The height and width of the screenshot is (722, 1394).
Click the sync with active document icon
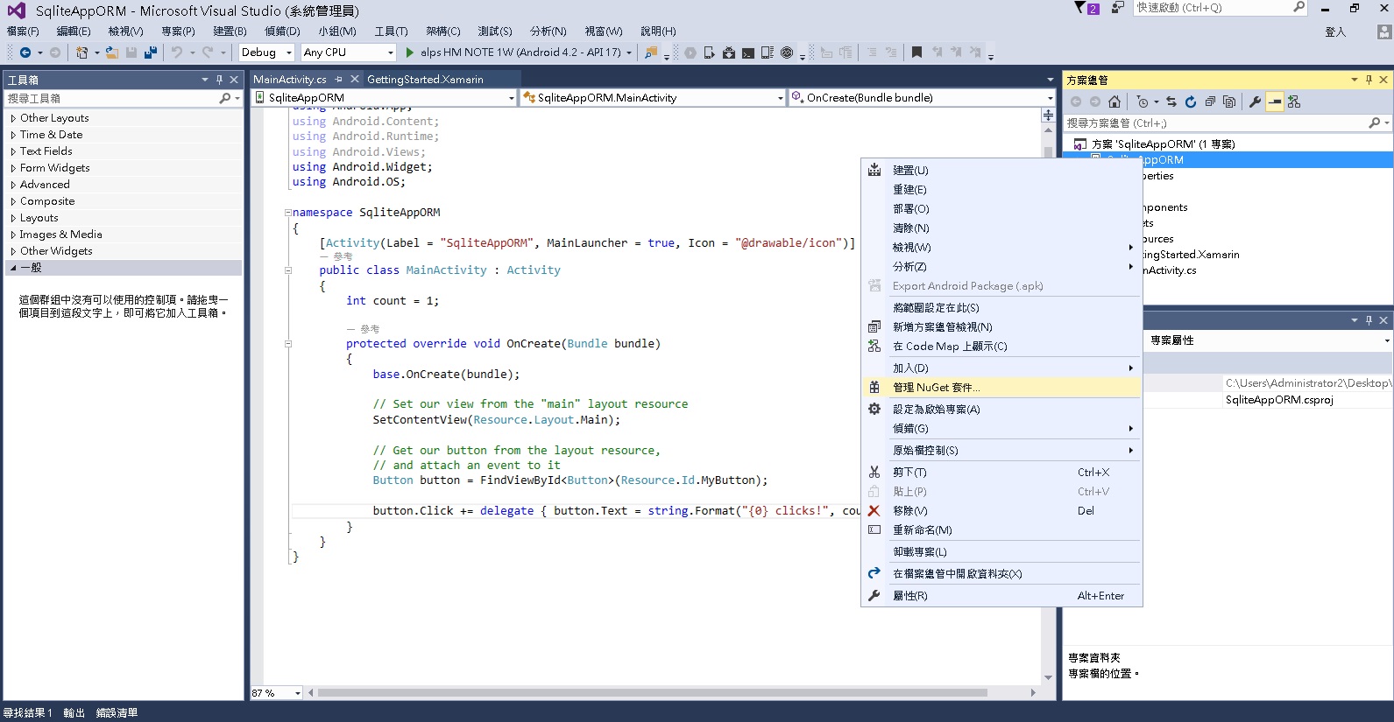point(1171,102)
